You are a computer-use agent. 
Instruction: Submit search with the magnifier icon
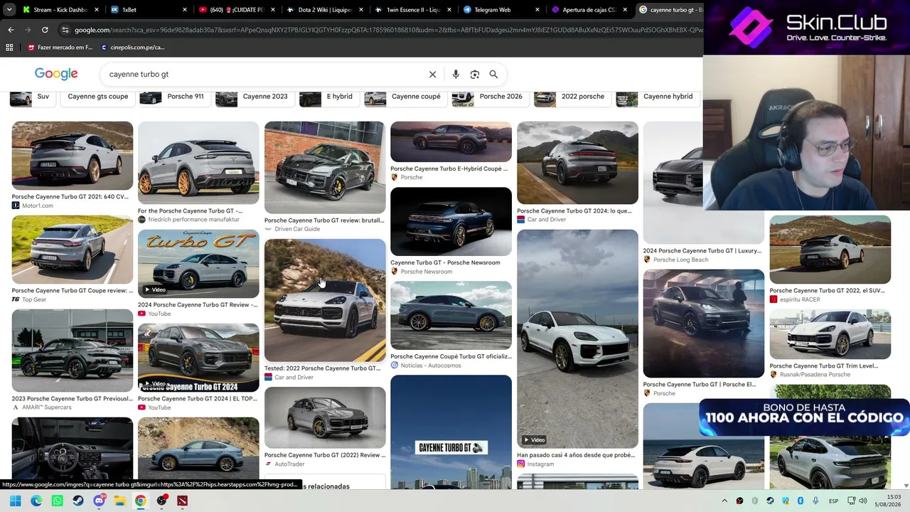click(x=493, y=74)
